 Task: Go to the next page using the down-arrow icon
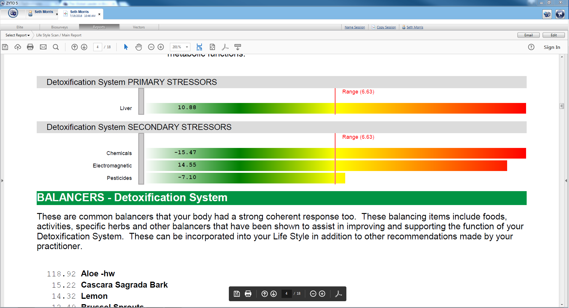[x=84, y=47]
